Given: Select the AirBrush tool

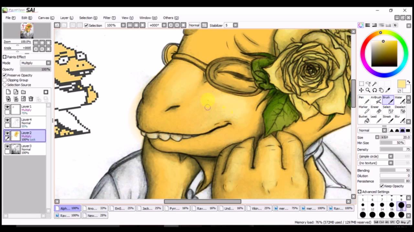Looking at the screenshot, I should coord(376,100).
